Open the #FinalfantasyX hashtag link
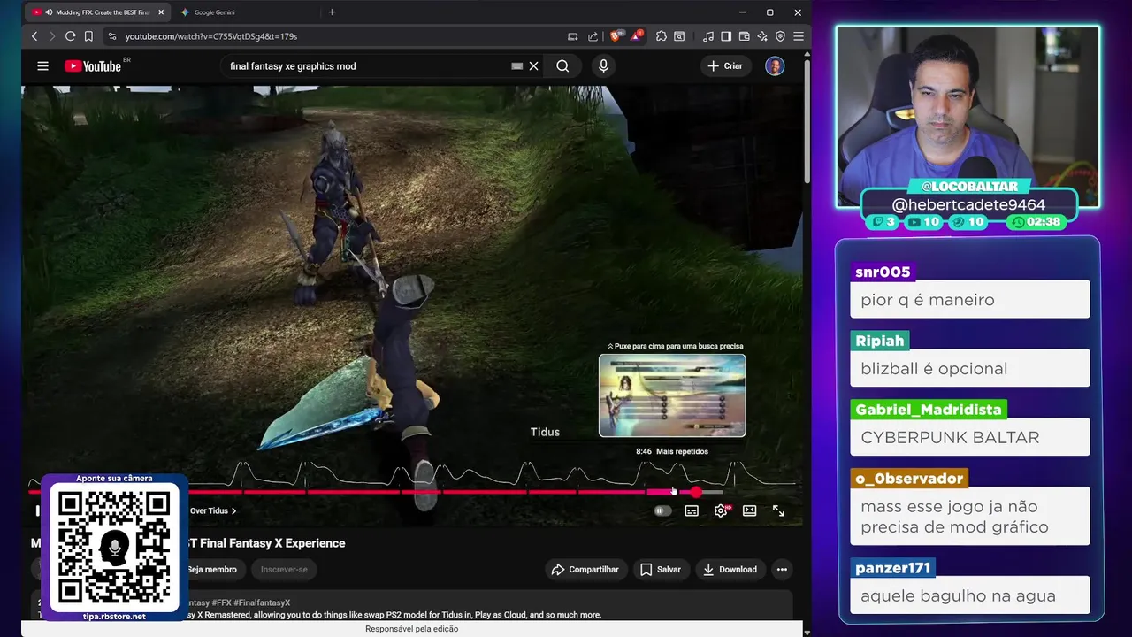The image size is (1132, 637). click(x=262, y=602)
